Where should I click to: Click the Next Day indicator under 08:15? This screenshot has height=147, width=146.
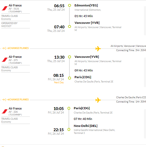pos(59,82)
